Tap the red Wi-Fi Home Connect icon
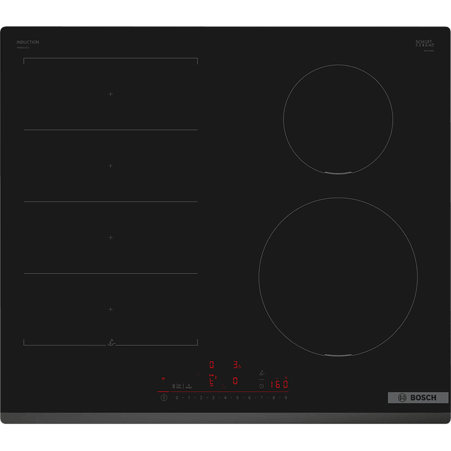Image resolution: width=451 pixels, height=451 pixels. coord(163,379)
